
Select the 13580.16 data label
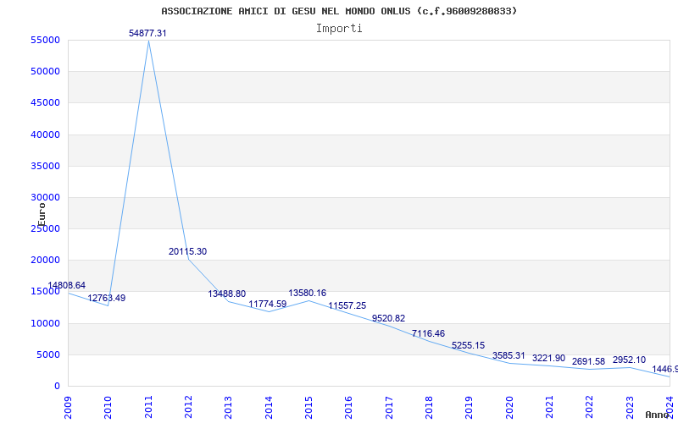308,293
